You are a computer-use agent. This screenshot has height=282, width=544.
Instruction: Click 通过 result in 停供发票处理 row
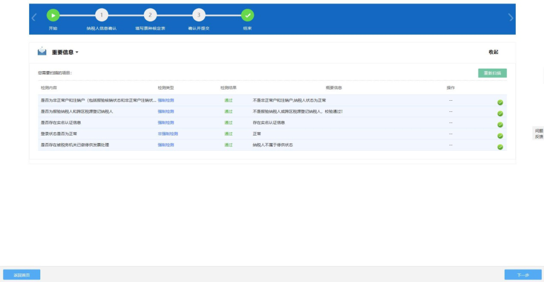click(228, 145)
